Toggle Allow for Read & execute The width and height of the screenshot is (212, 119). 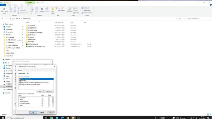42,101
